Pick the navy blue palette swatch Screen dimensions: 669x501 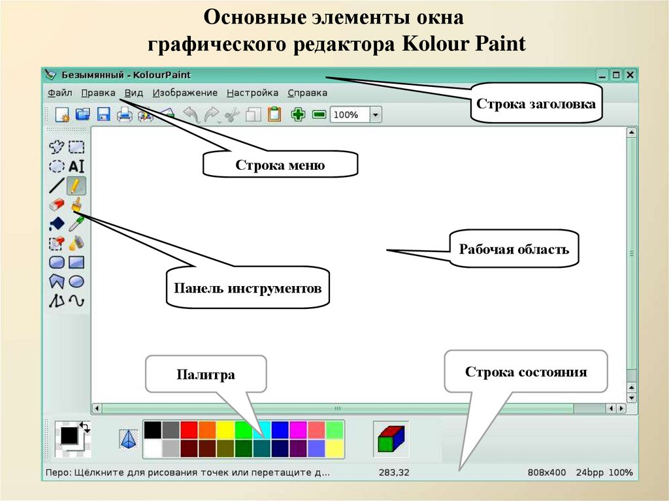[x=280, y=449]
